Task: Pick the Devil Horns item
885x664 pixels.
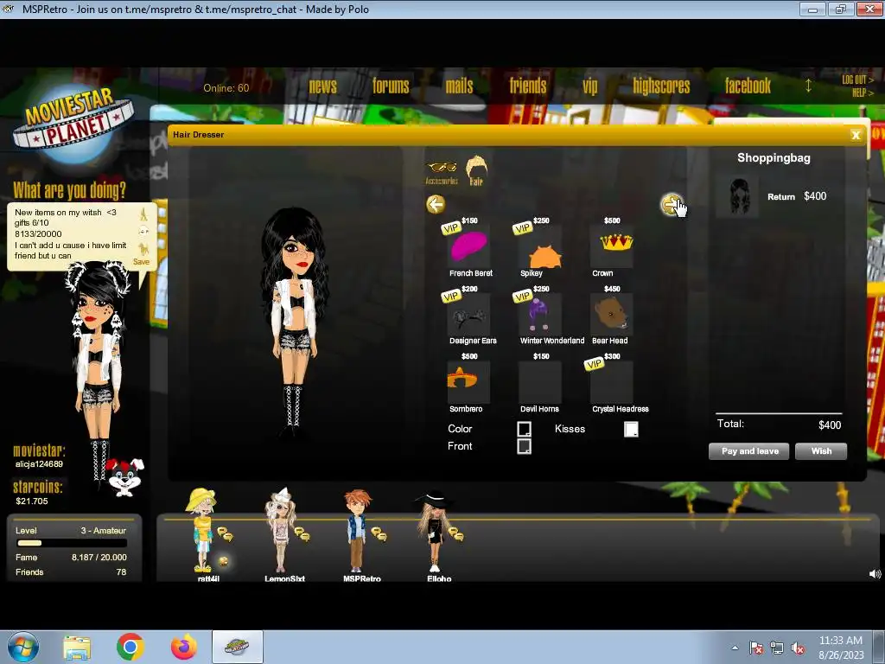Action: [x=540, y=382]
